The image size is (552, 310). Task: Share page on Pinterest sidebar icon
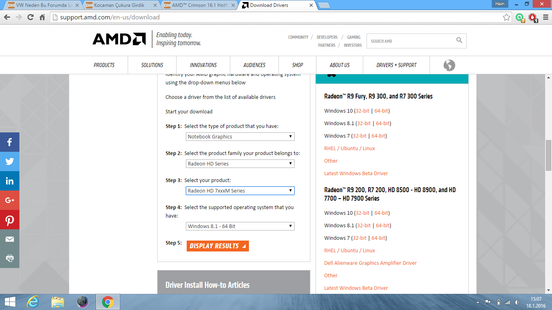coord(10,220)
